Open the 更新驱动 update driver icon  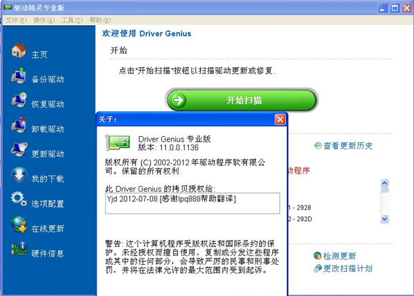[19, 149]
